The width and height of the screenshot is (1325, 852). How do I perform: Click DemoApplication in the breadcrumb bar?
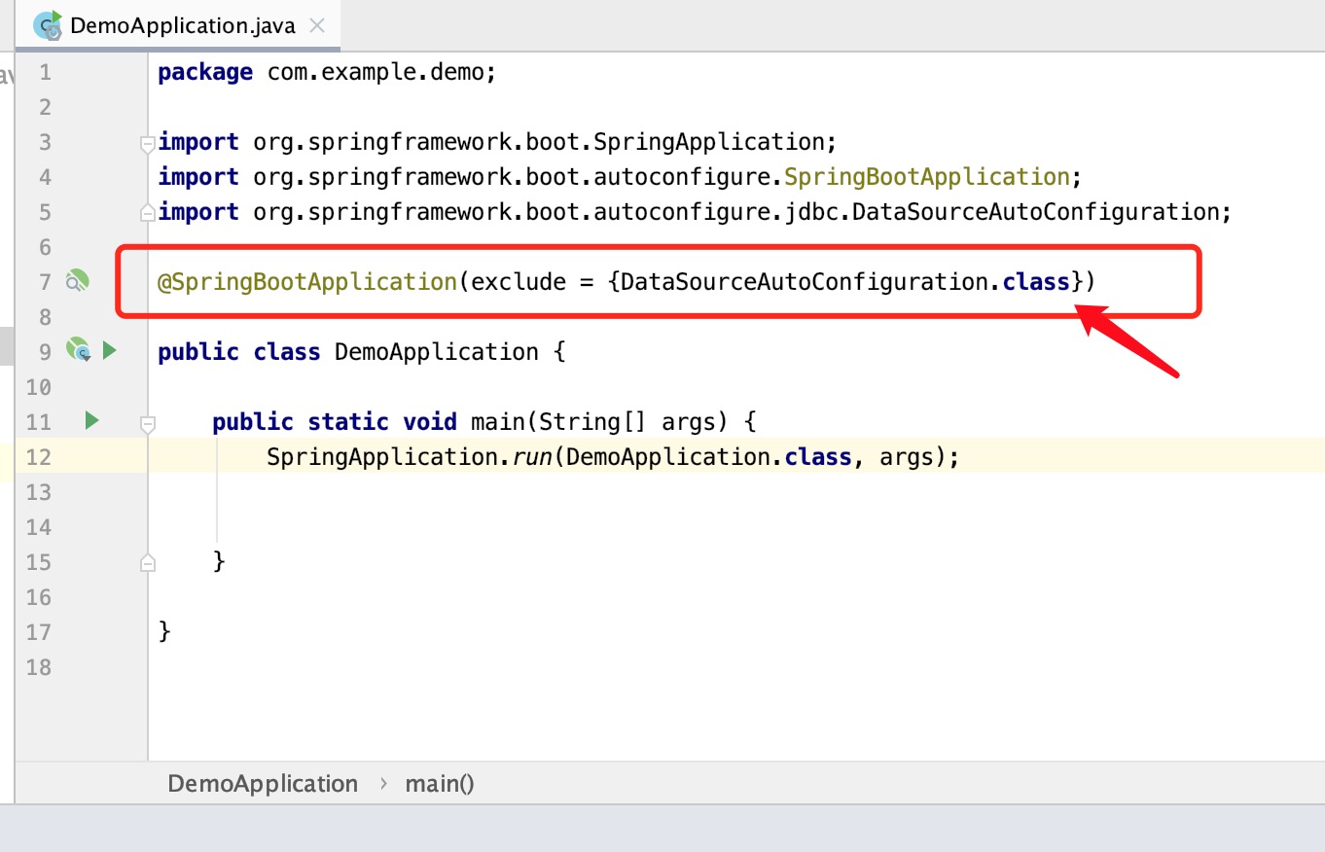pyautogui.click(x=263, y=784)
